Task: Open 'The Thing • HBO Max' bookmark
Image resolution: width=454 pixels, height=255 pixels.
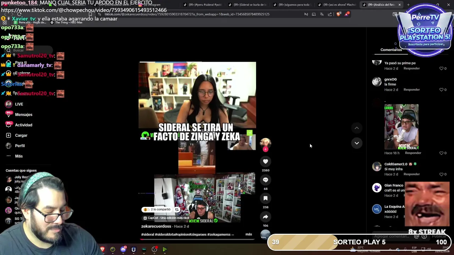Action: (66, 22)
